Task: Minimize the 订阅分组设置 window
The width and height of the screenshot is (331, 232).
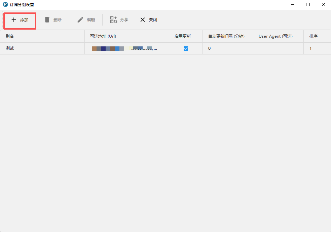Action: click(x=292, y=5)
